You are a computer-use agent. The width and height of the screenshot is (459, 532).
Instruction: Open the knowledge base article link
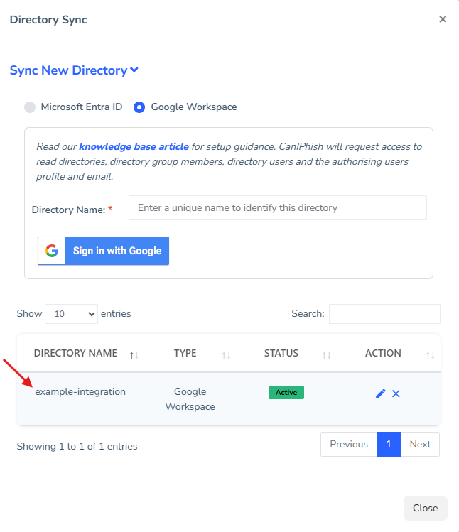134,147
